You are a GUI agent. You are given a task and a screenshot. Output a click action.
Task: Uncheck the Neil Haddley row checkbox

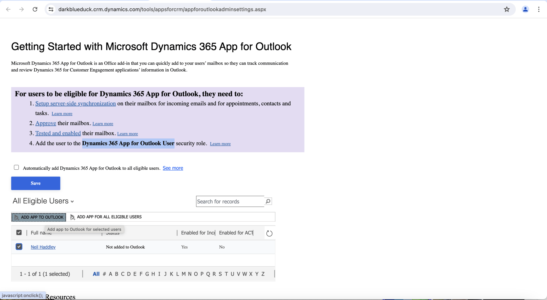point(19,247)
